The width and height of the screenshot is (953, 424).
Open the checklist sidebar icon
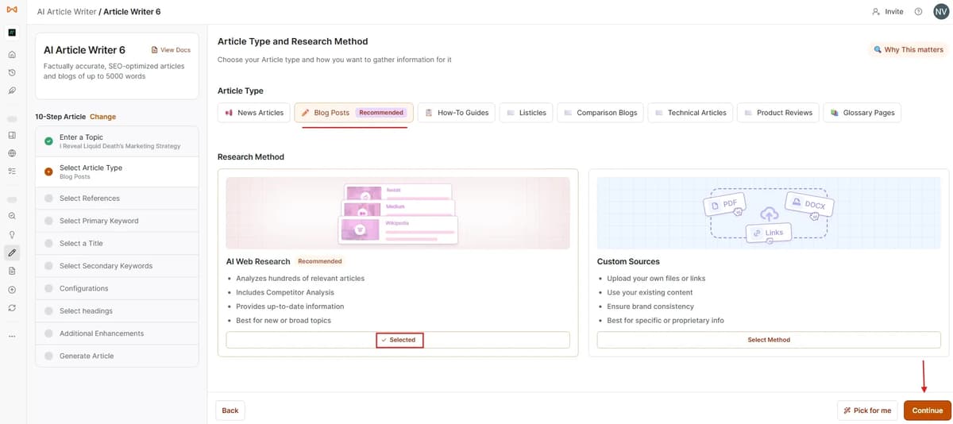coord(12,171)
